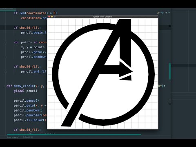Go to previous highlighted error arrow
This screenshot has height=147, width=196.
[166, 13]
